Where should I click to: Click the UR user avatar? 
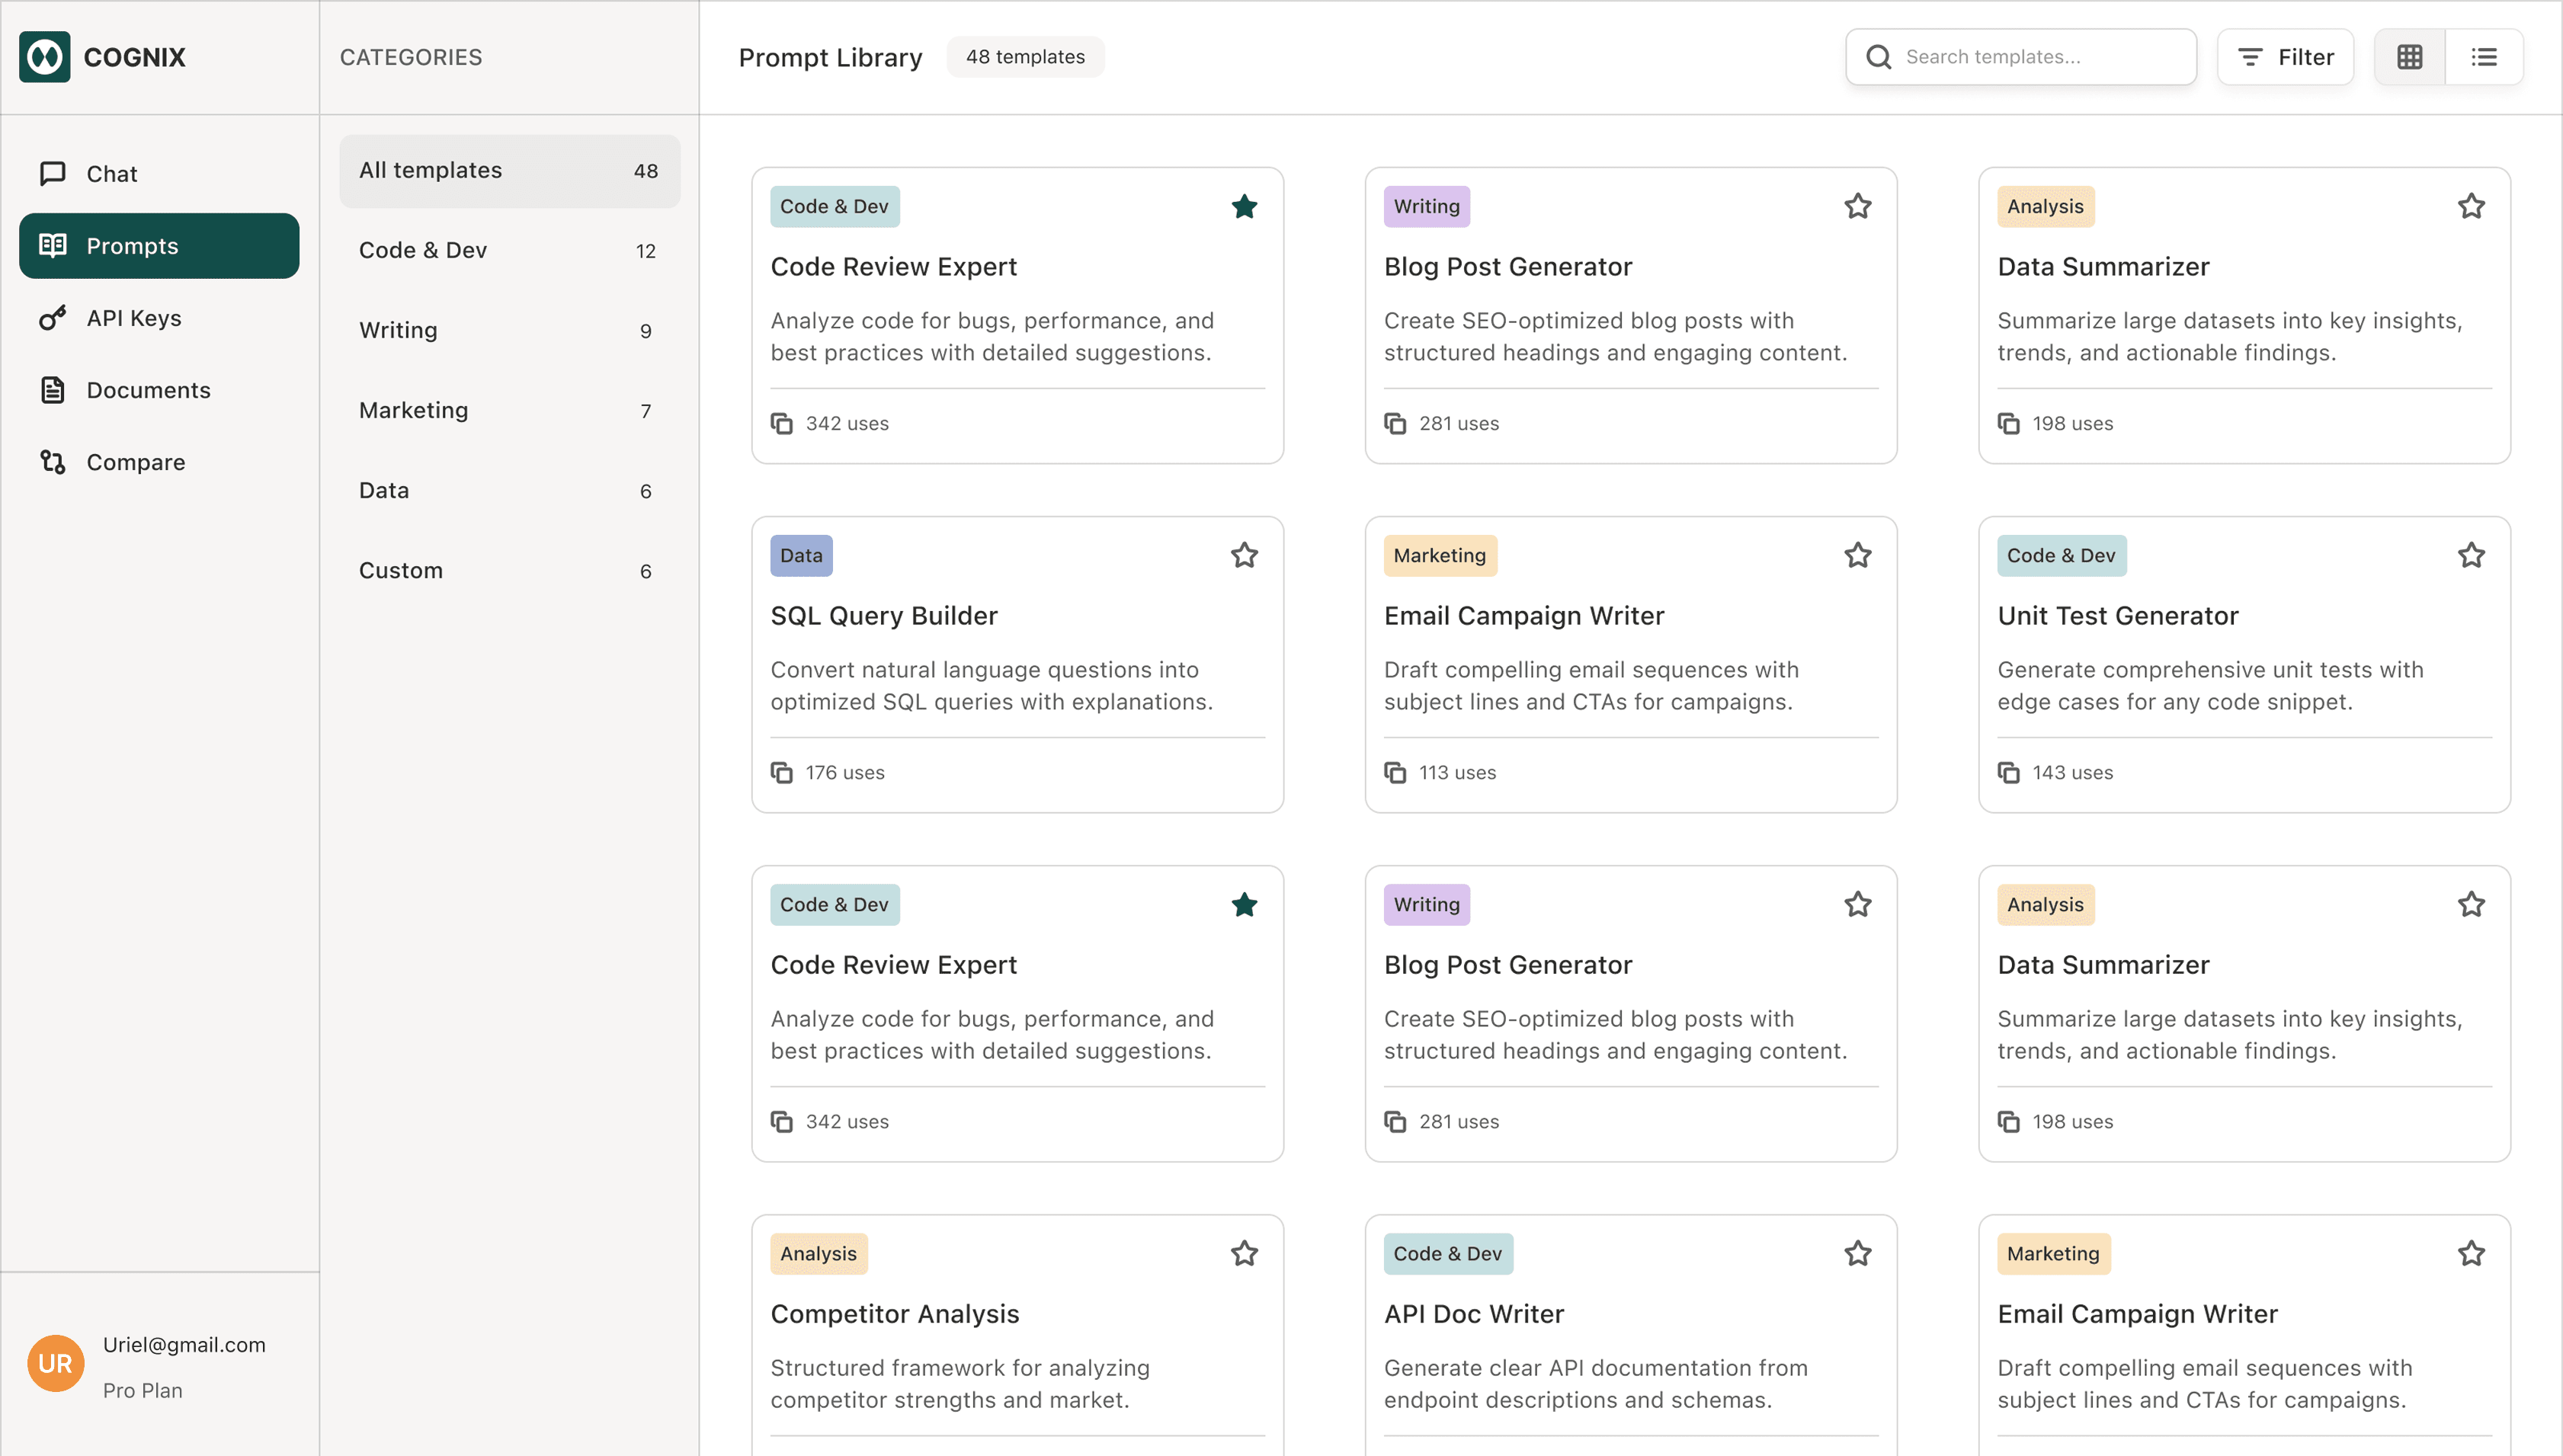[x=55, y=1363]
